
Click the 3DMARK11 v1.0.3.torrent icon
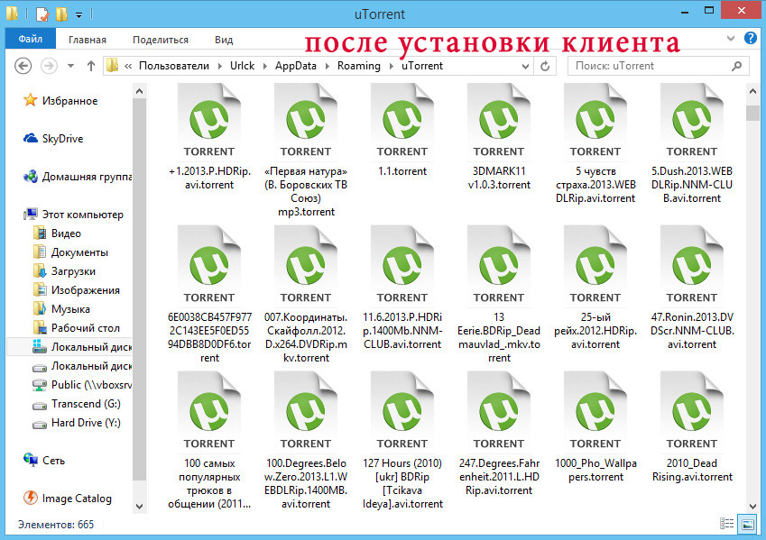coord(499,121)
